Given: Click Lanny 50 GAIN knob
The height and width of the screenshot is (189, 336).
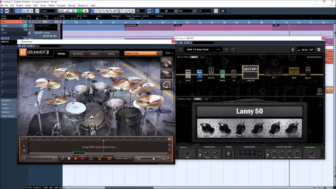Looking at the screenshot, I should (x=206, y=128).
